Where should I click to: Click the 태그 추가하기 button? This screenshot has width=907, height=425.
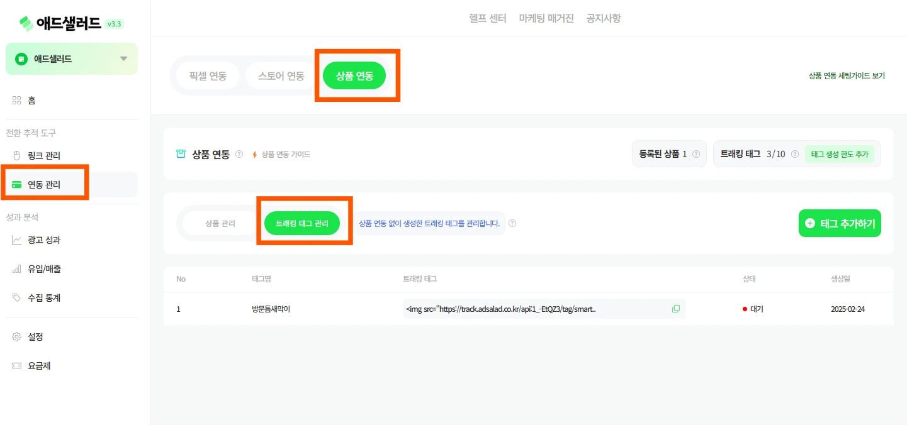point(840,223)
